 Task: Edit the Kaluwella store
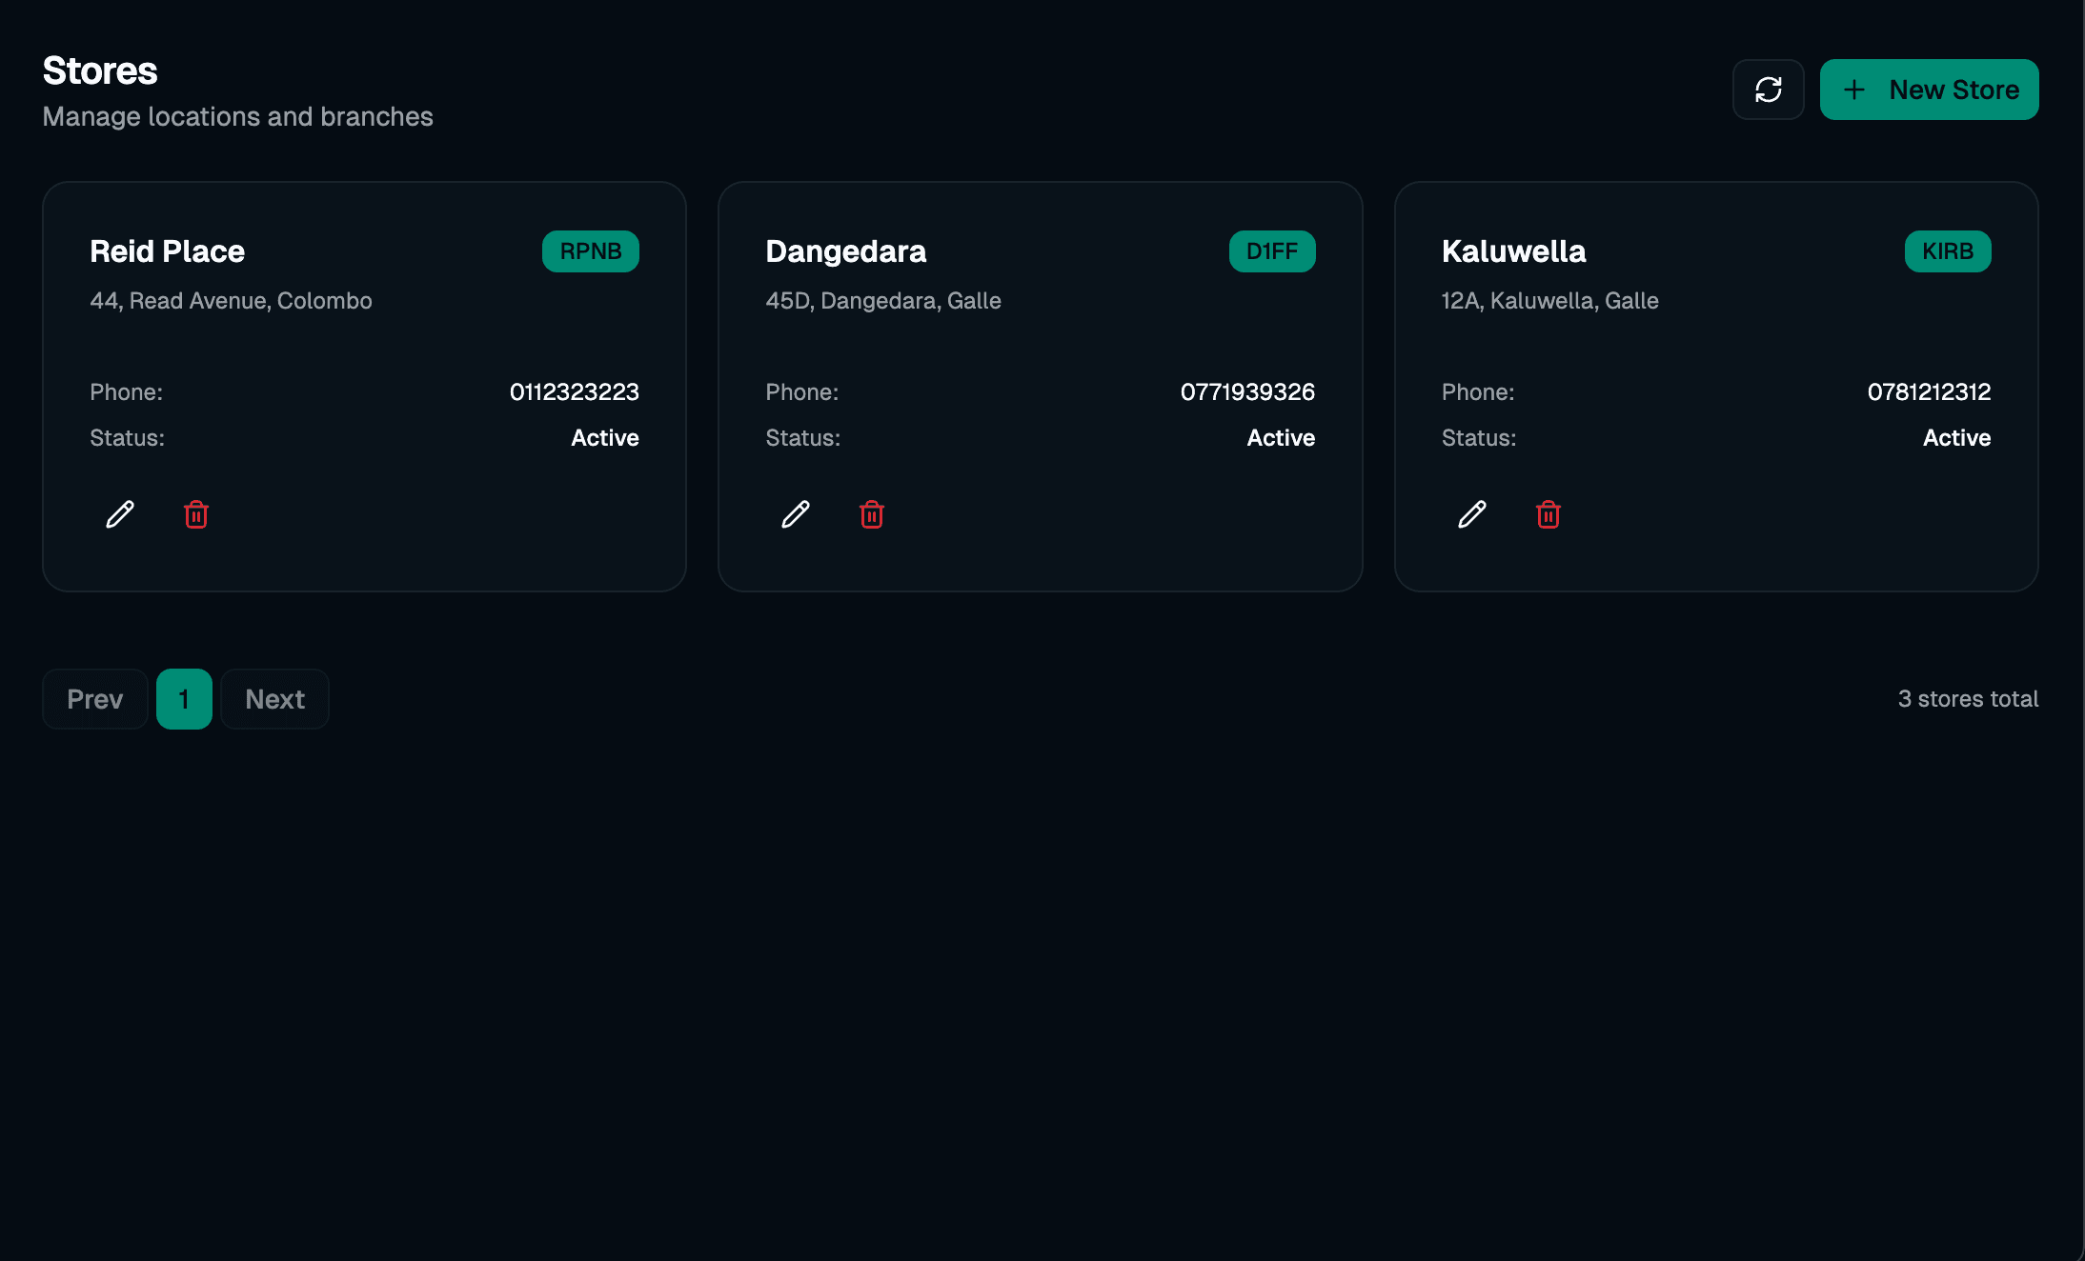coord(1471,514)
